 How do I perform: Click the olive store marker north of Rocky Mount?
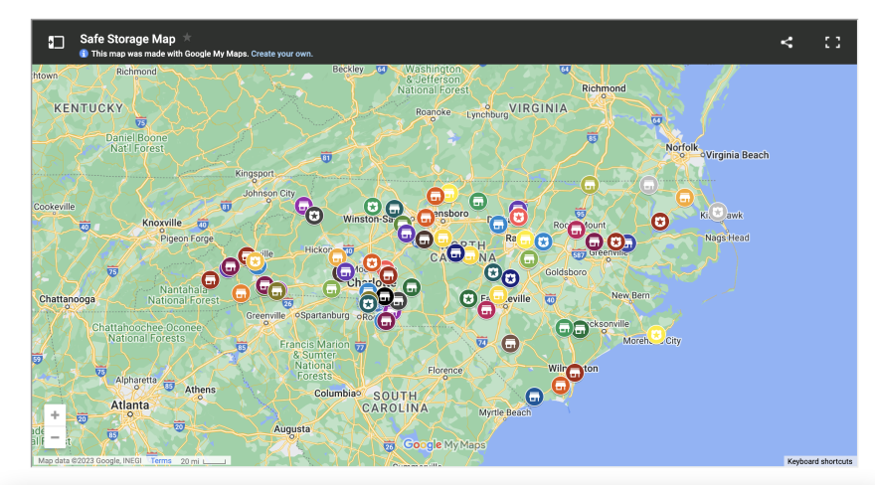coord(590,185)
